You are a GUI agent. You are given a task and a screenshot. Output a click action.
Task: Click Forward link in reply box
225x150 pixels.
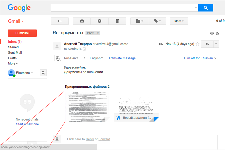[104, 139]
